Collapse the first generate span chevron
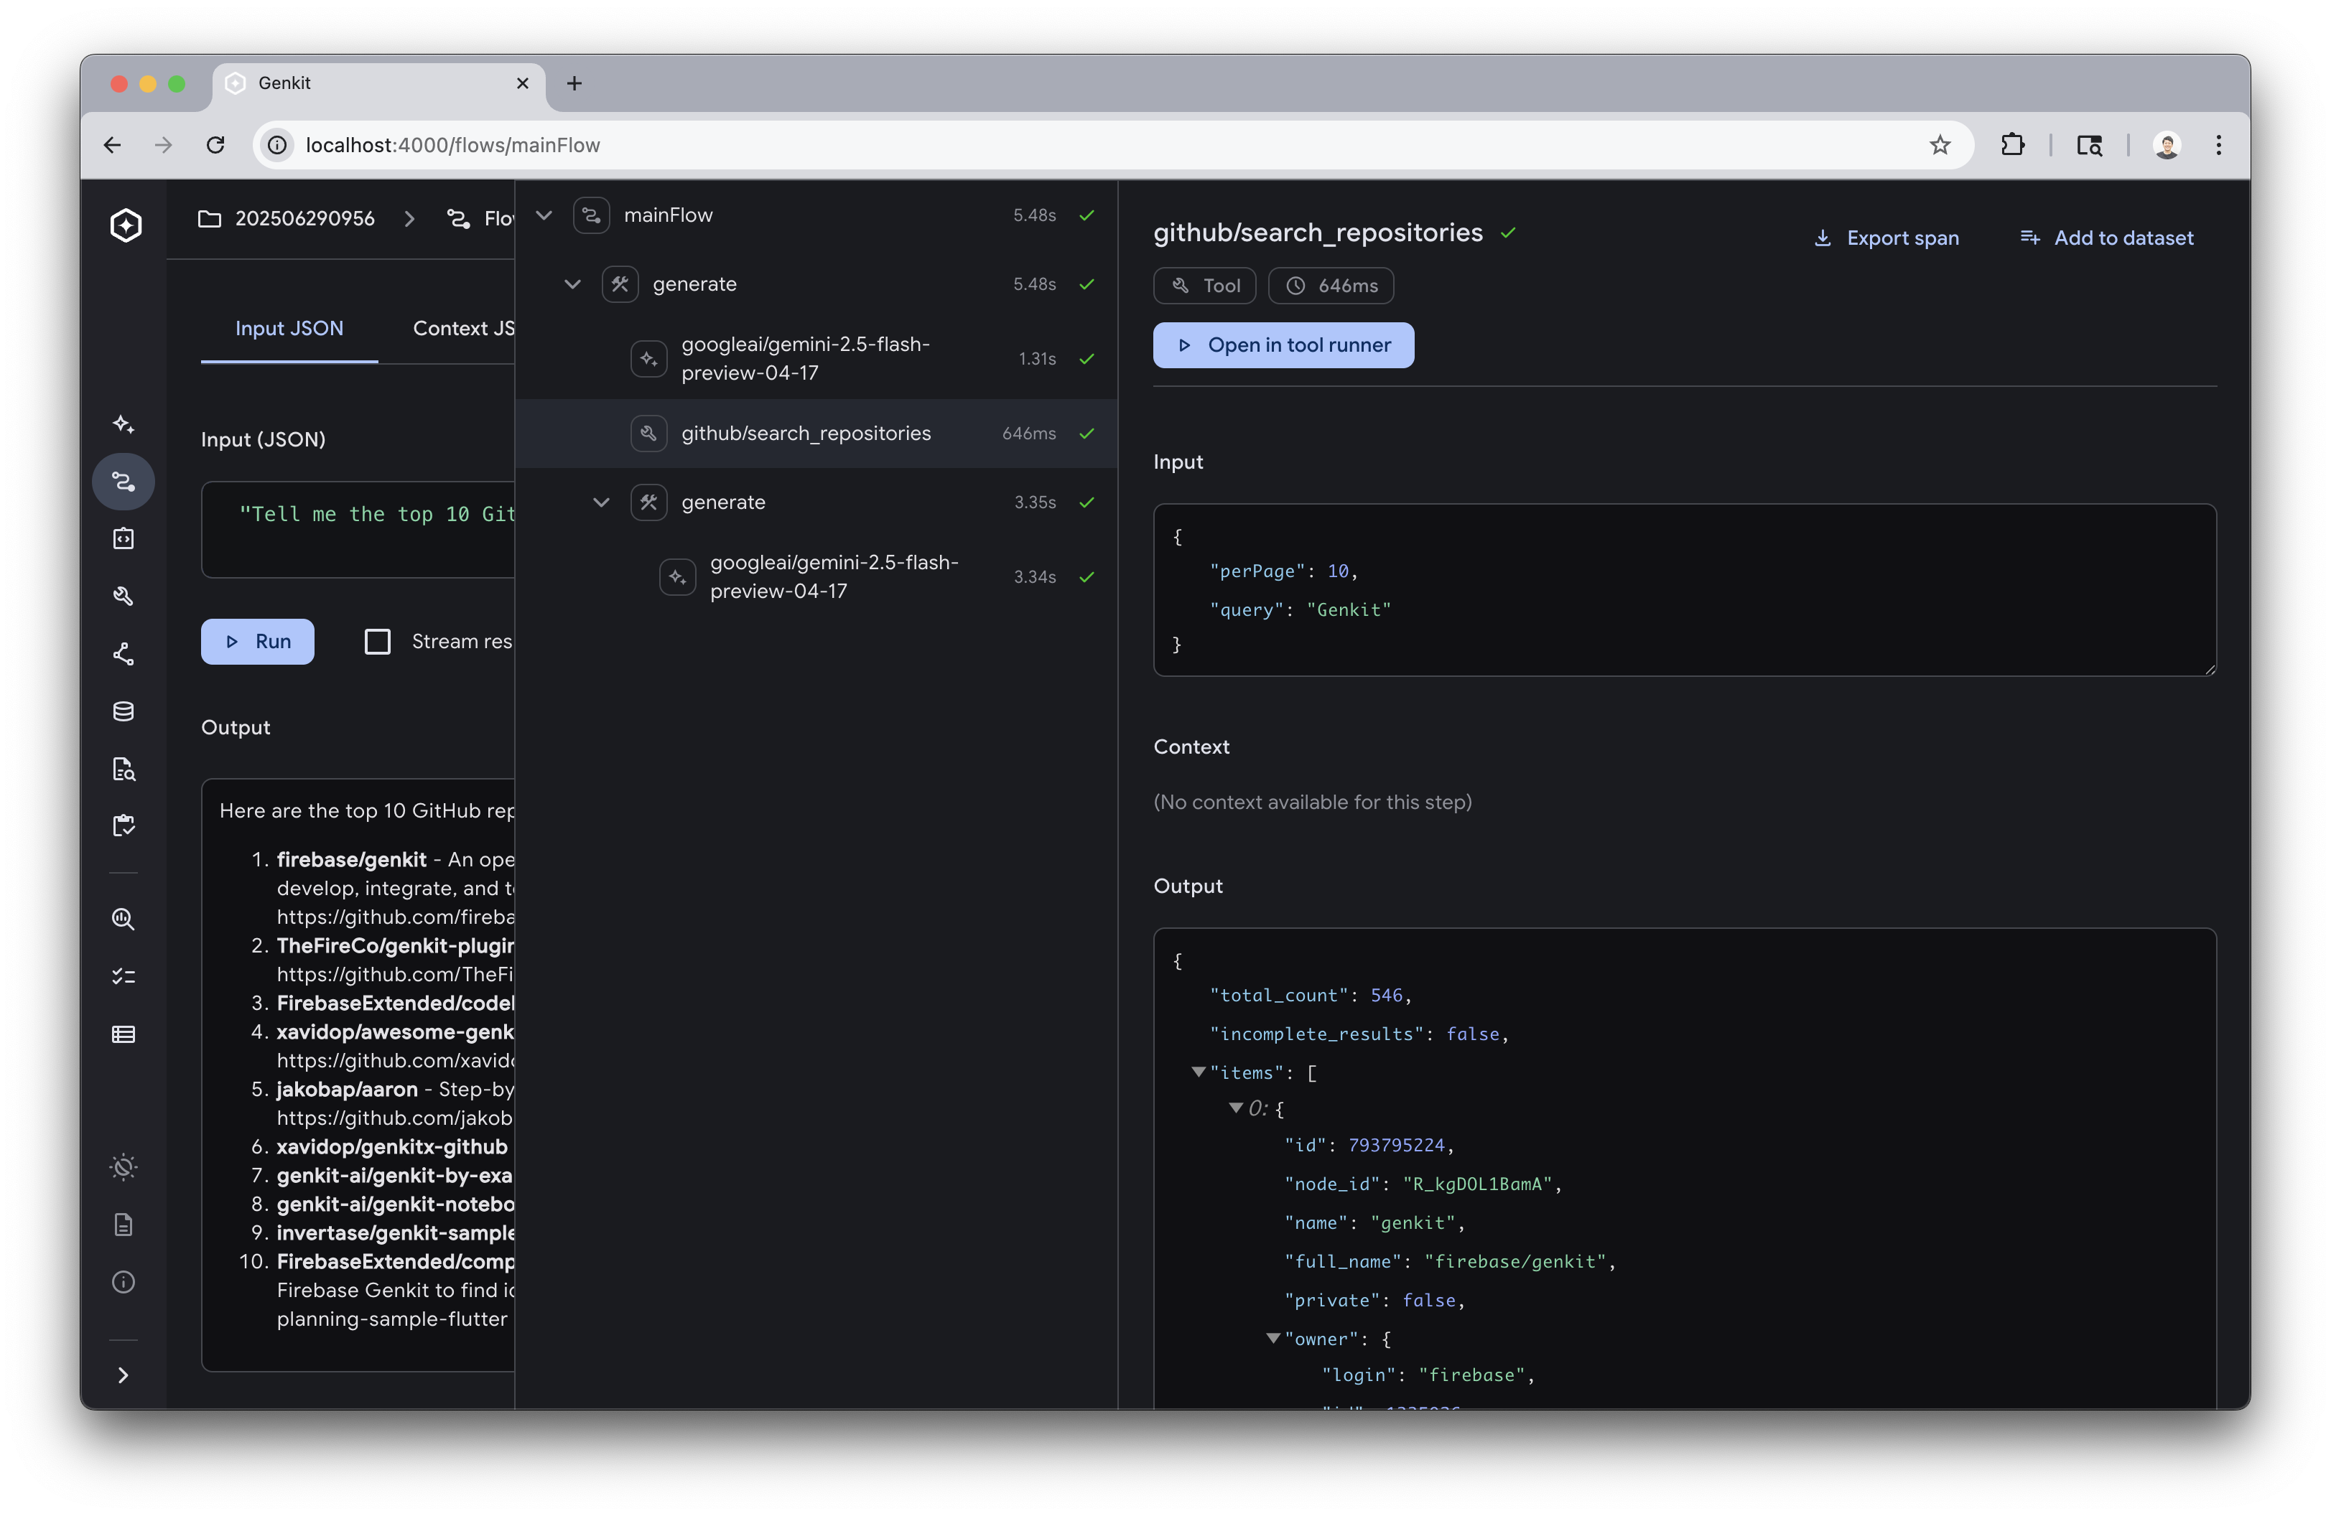Screen dimensions: 2331x1516 tap(573, 284)
